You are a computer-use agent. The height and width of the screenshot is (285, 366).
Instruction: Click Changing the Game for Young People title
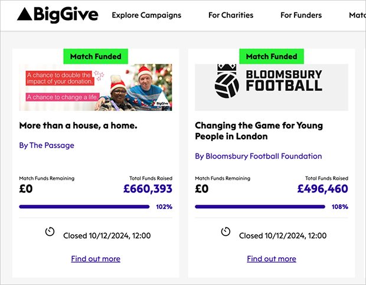[x=259, y=131]
